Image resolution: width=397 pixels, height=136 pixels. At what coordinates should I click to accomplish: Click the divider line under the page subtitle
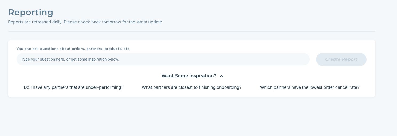coord(191,31)
